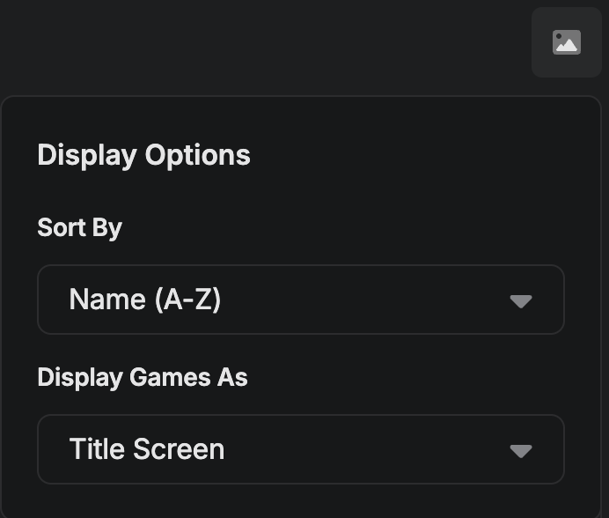Select the Display Games As field
Viewport: 609px width, 518px height.
300,449
